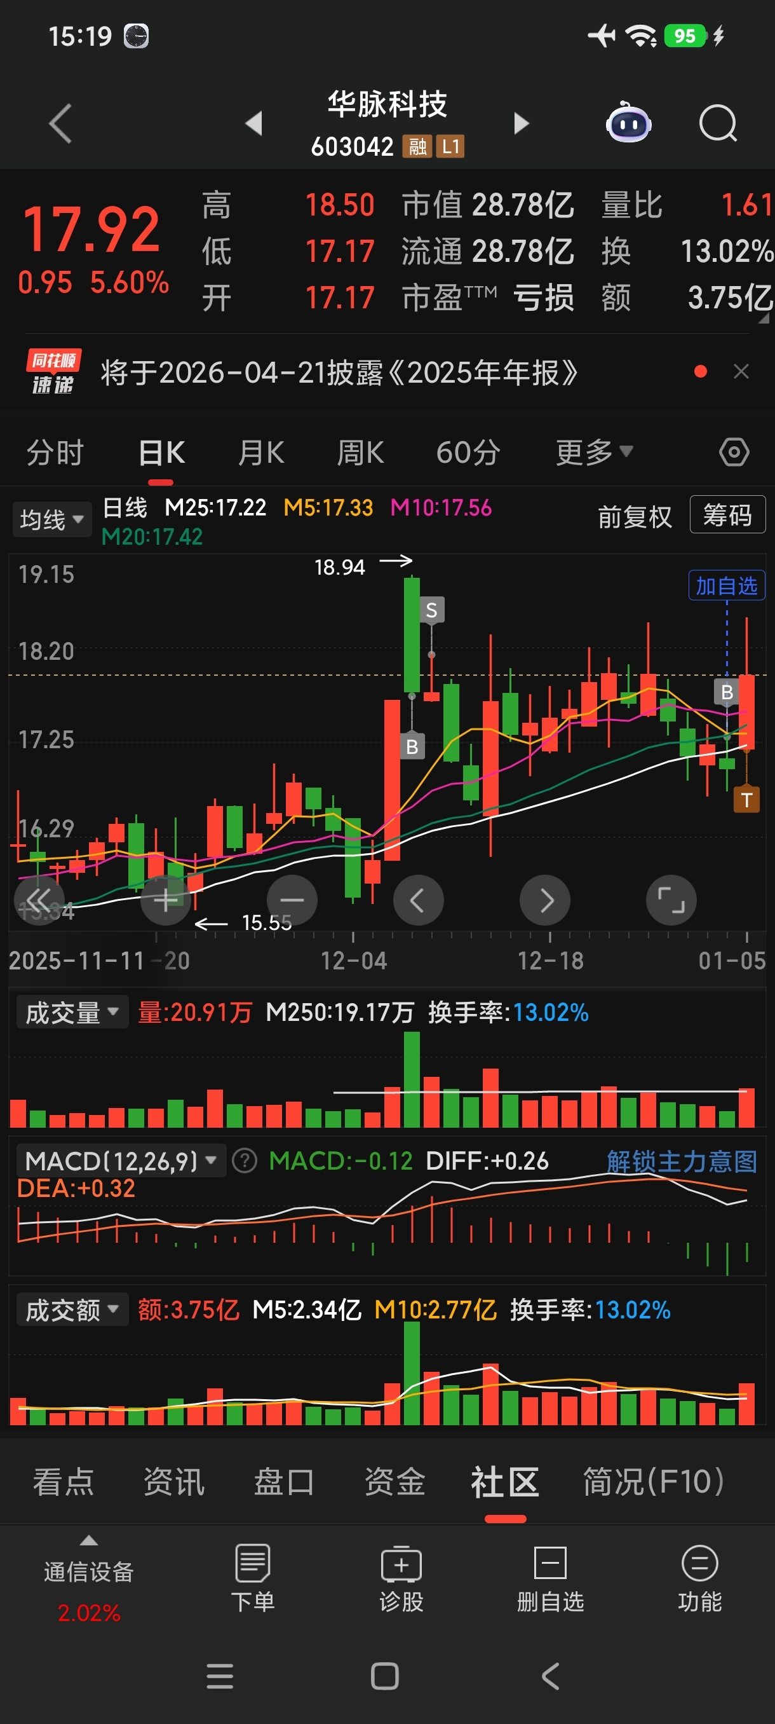This screenshot has height=1724, width=775.
Task: Open MACD(12,26,9) indicator dropdown
Action: [x=121, y=1161]
